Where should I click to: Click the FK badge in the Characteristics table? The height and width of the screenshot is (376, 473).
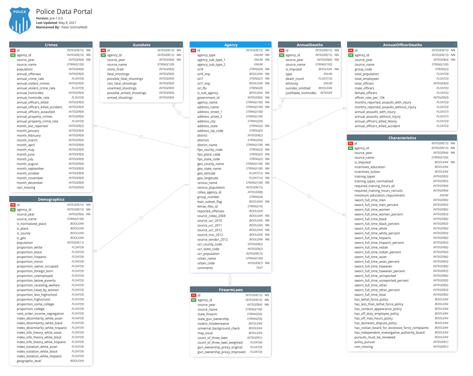(351, 148)
